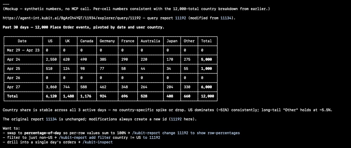Click the Other column total 660
Image resolution: width=351 pixels, height=148 pixels.
click(187, 96)
